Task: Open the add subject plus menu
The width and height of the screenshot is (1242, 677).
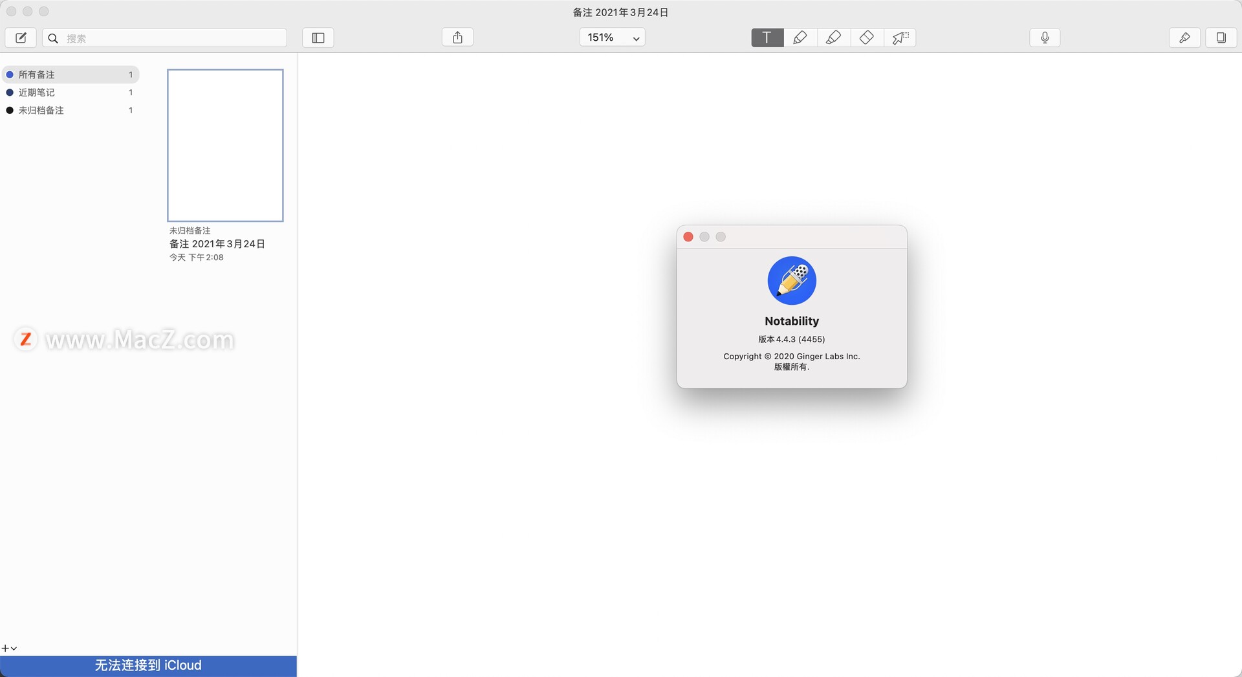Action: pyautogui.click(x=9, y=648)
